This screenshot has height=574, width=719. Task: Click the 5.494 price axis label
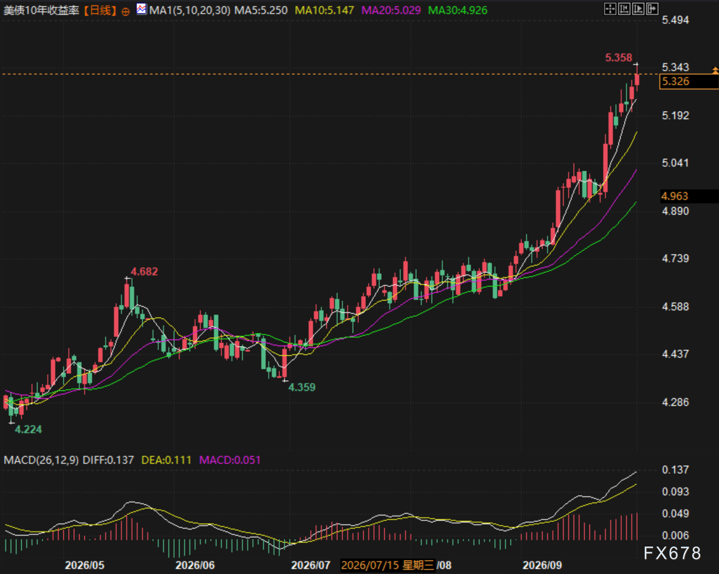(x=675, y=20)
